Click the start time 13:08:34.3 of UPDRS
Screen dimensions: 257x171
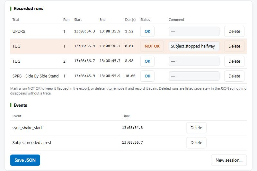click(84, 31)
